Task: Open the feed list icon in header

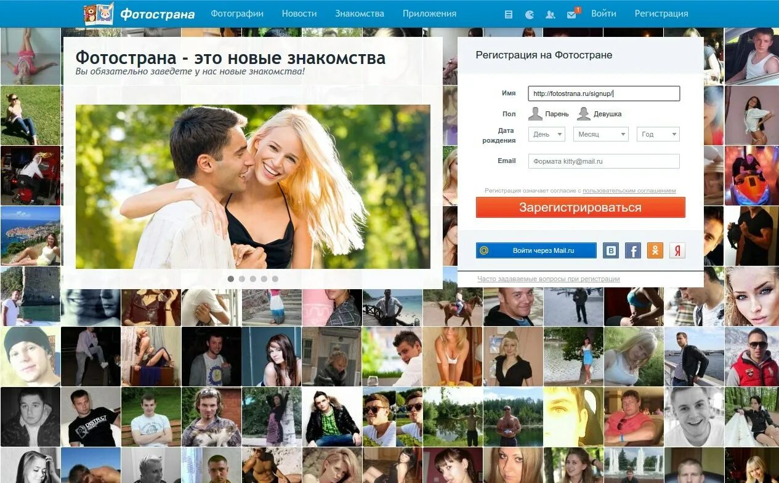Action: (508, 14)
